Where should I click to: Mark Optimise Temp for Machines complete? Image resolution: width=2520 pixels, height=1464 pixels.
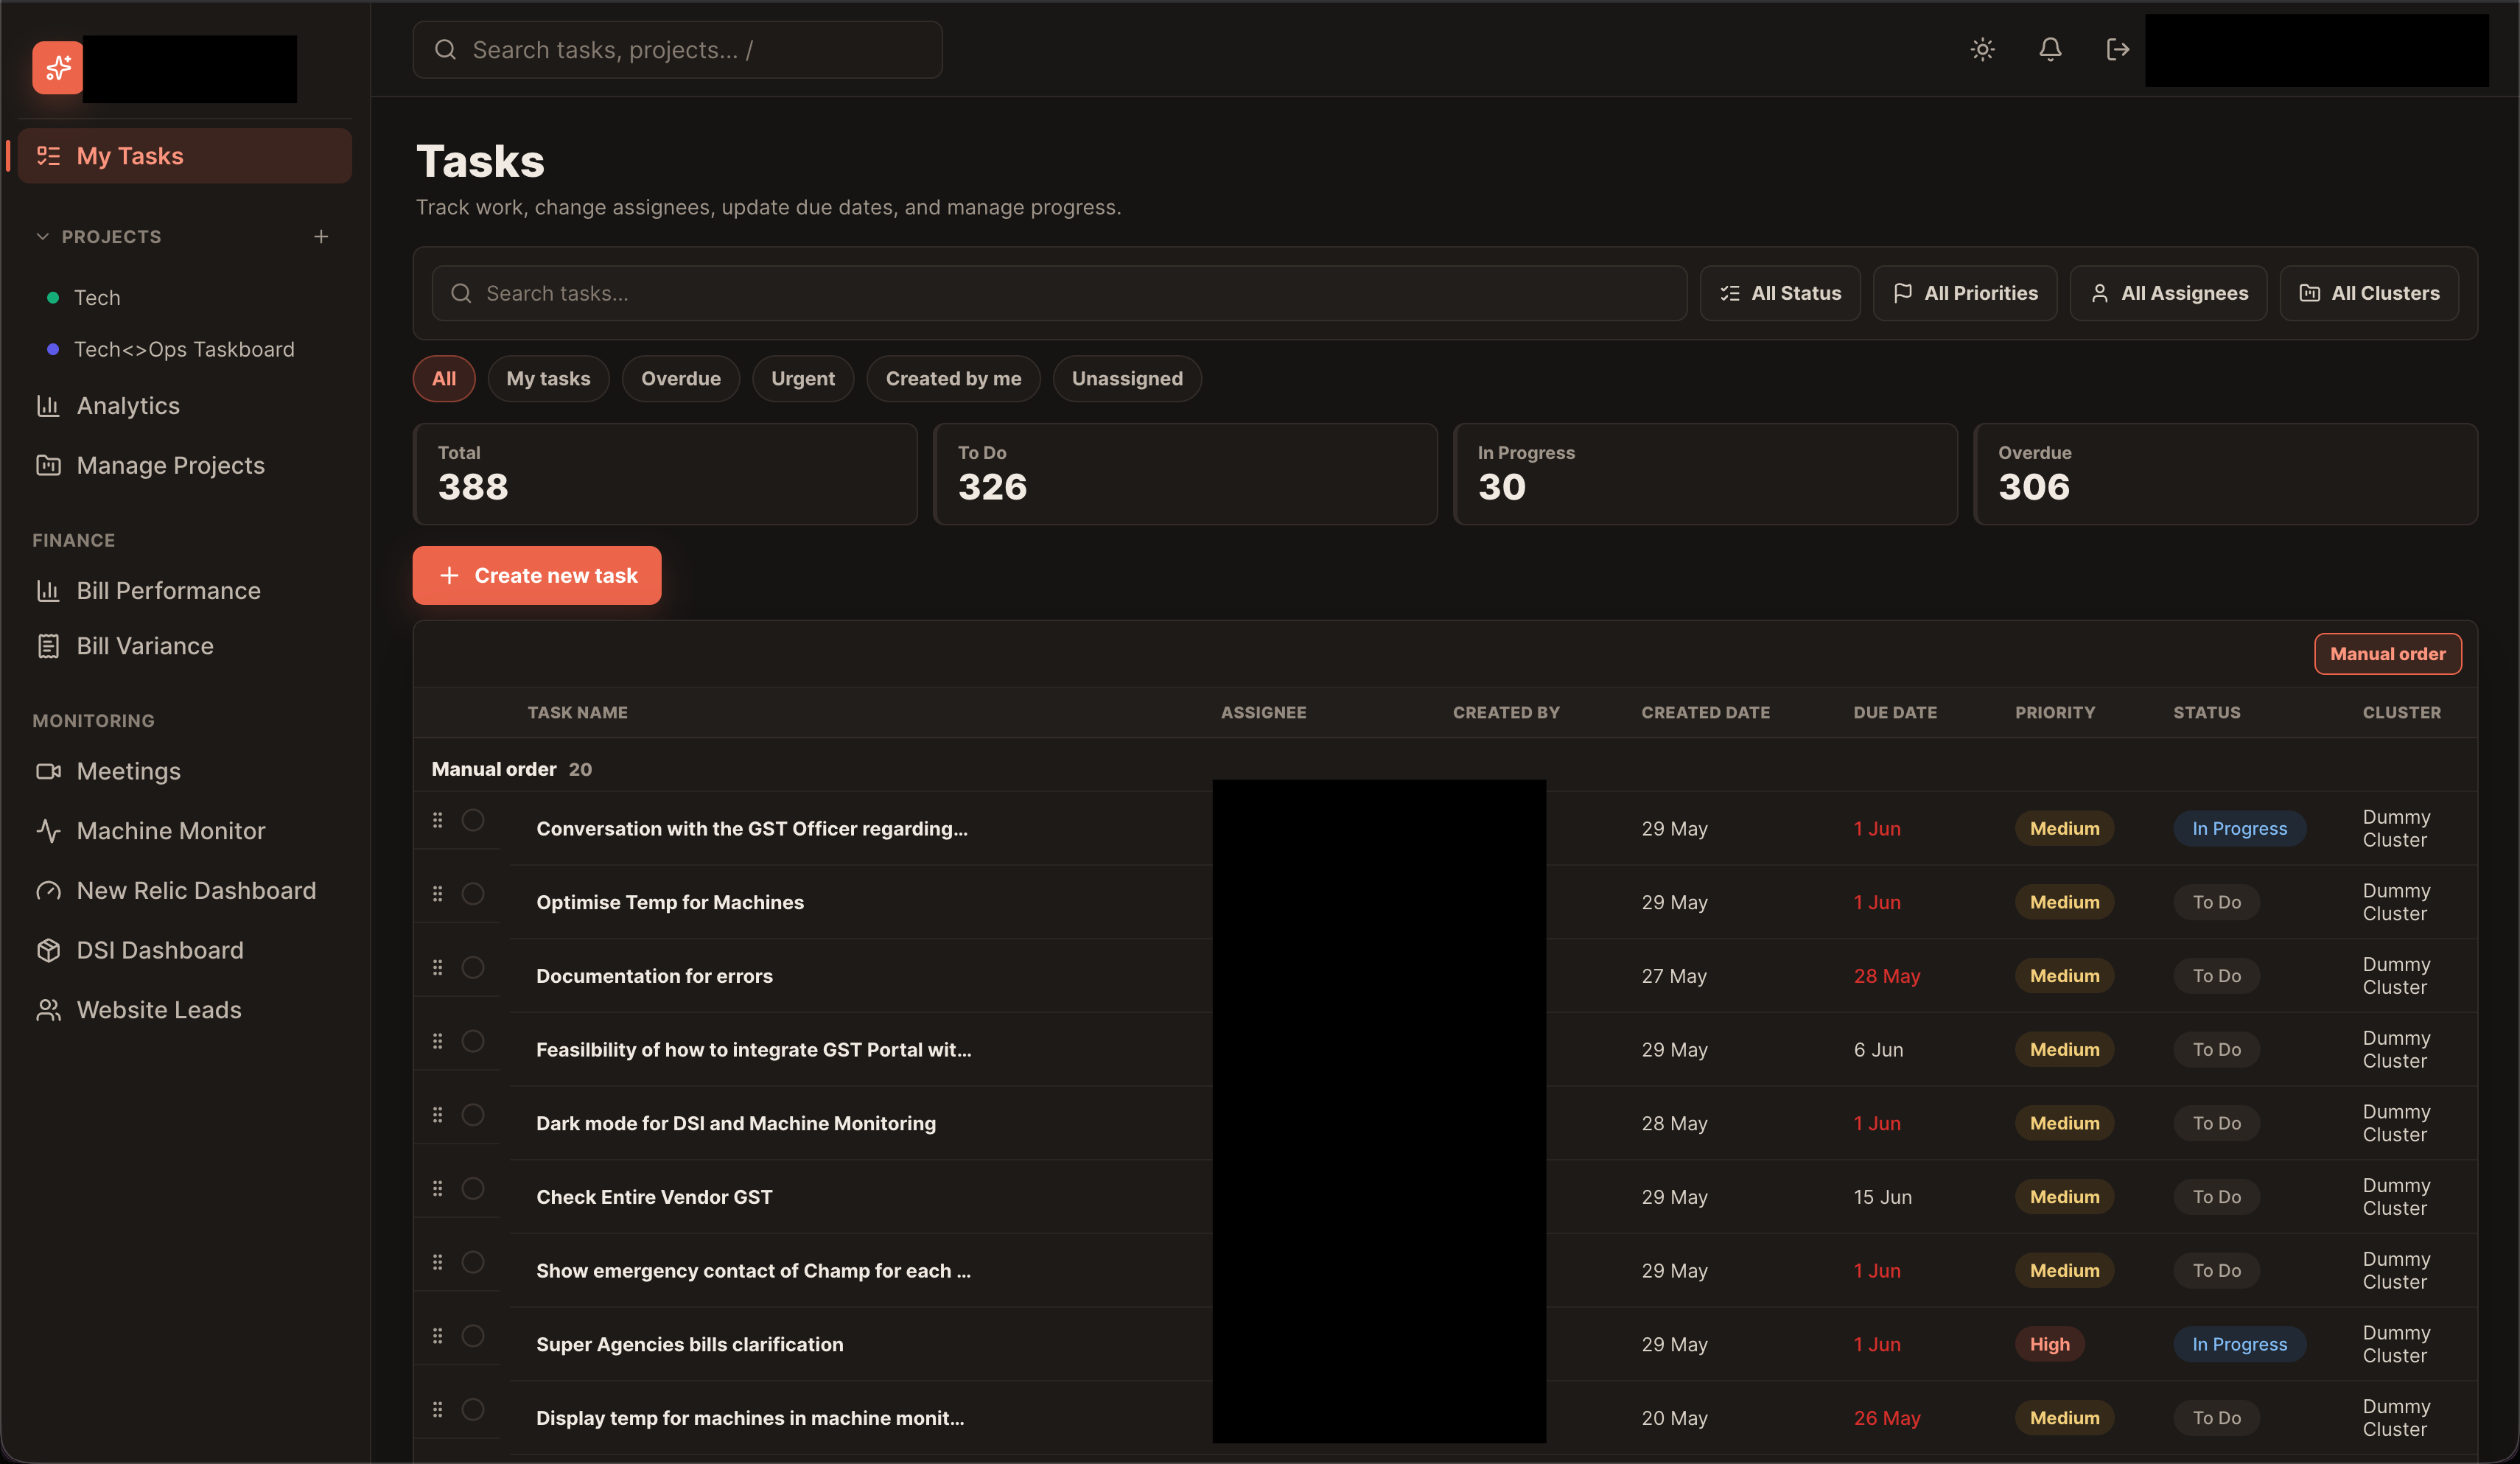click(473, 894)
